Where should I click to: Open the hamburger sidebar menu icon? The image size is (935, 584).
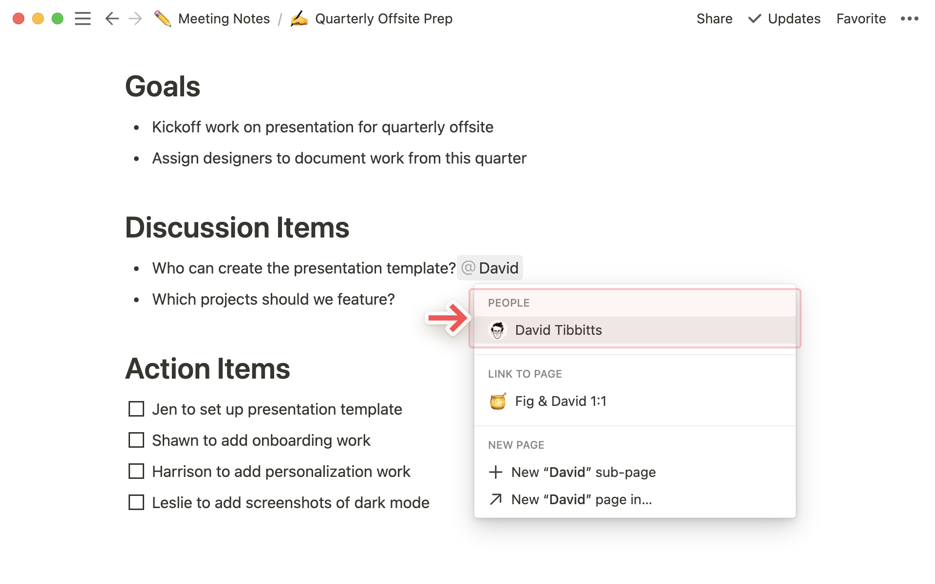click(x=83, y=19)
